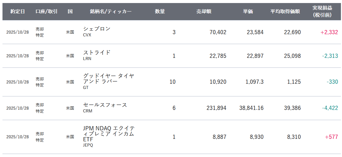Select the 平均取得価額 column header
The height and width of the screenshot is (157, 342).
pos(285,12)
